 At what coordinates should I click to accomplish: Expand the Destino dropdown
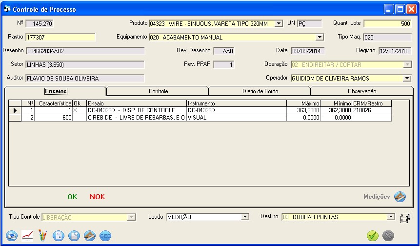(391, 217)
